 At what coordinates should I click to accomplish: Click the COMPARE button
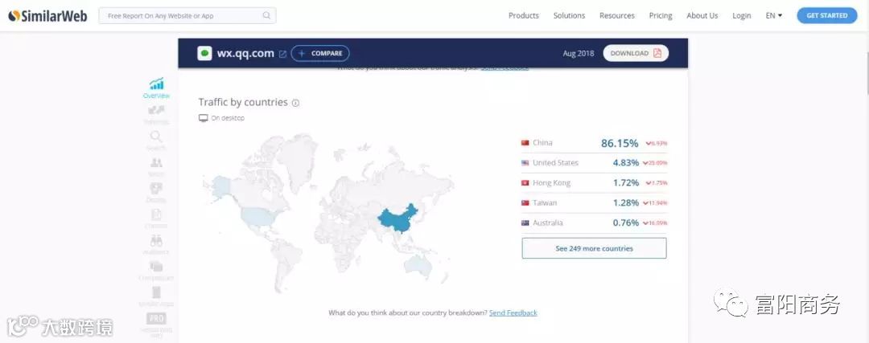(320, 53)
